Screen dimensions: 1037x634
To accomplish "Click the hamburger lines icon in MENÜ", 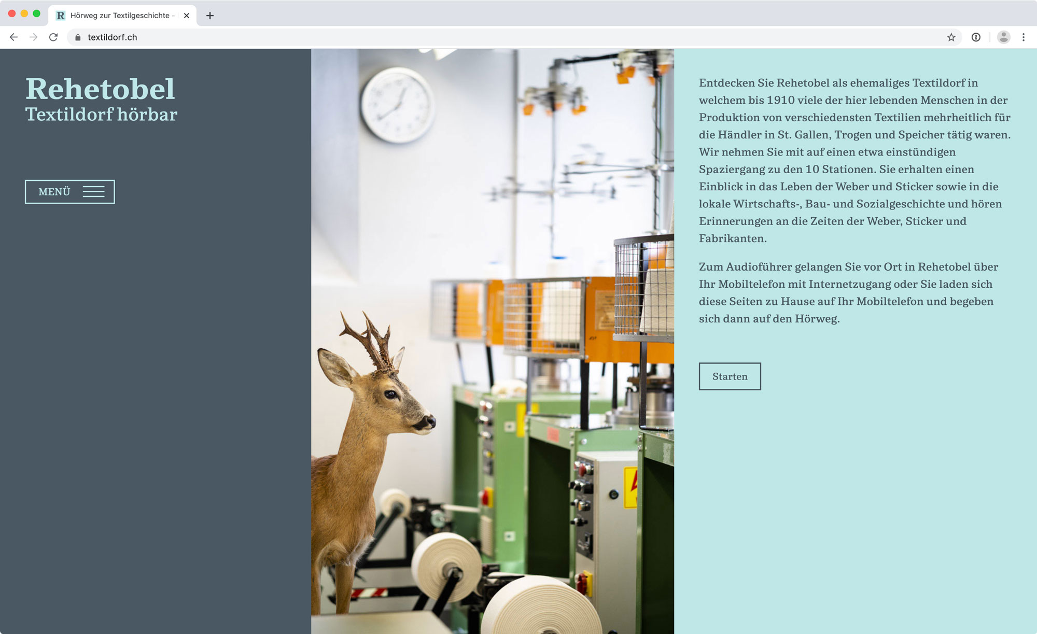I will (94, 192).
